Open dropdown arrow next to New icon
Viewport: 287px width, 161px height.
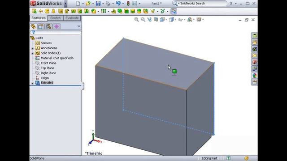[x=83, y=4]
